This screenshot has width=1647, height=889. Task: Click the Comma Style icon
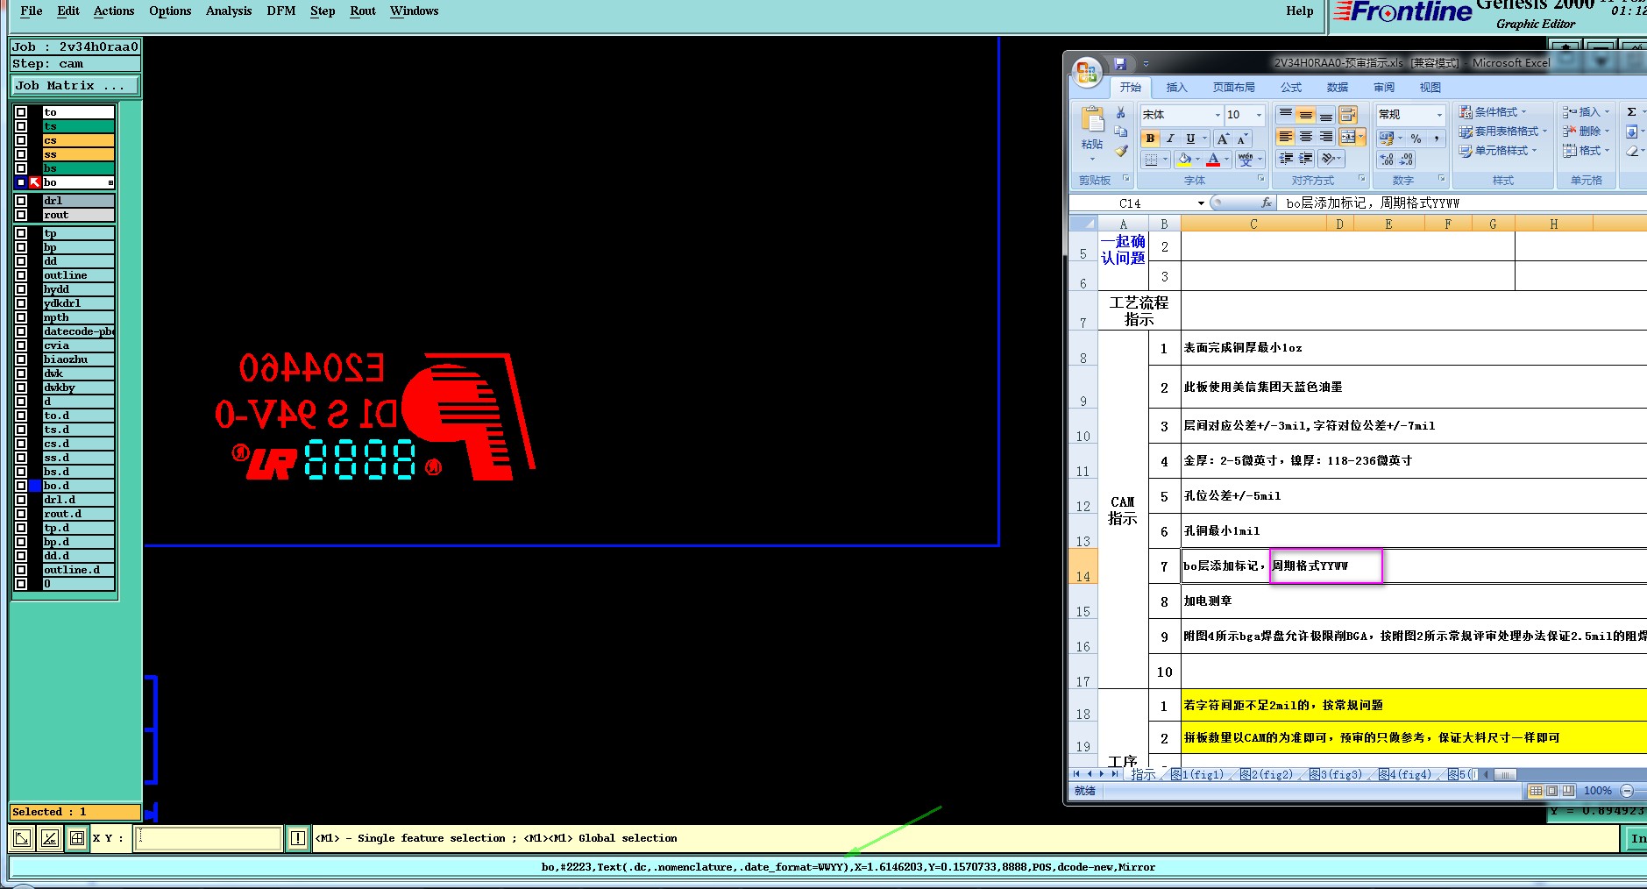point(1436,139)
